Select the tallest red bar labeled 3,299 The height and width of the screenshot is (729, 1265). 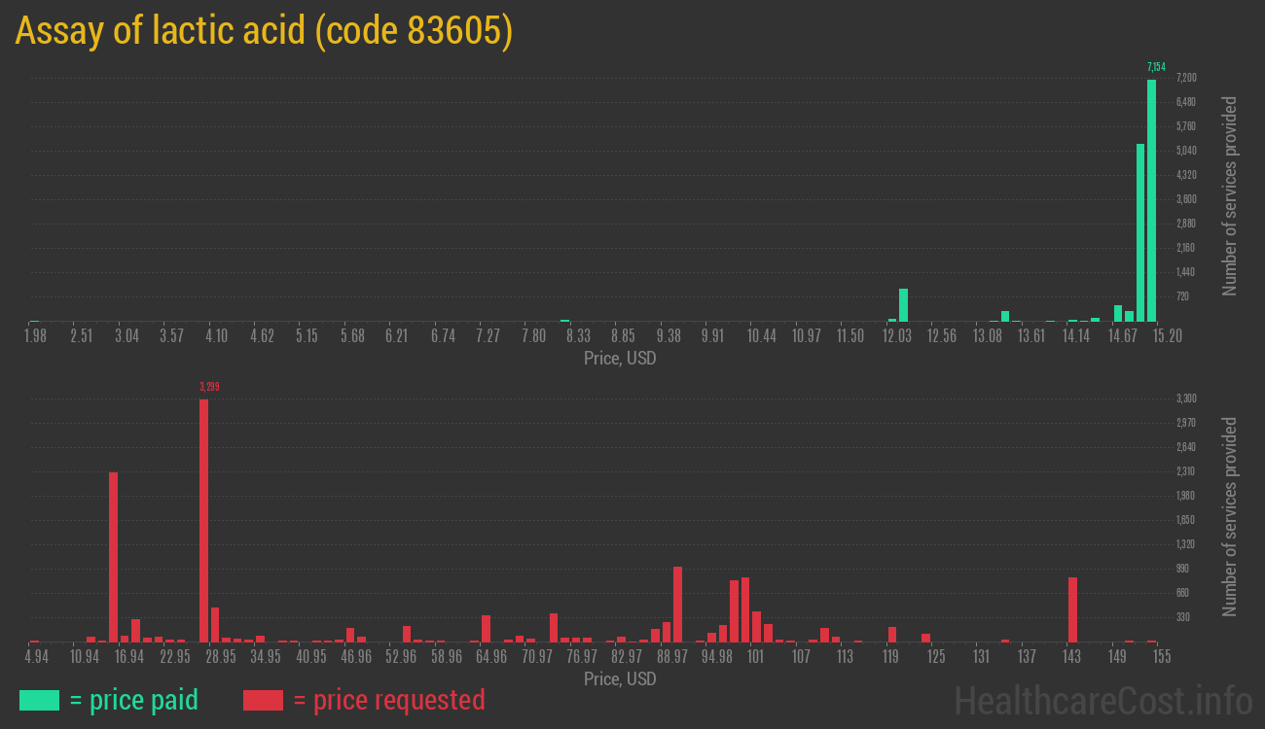click(x=203, y=520)
